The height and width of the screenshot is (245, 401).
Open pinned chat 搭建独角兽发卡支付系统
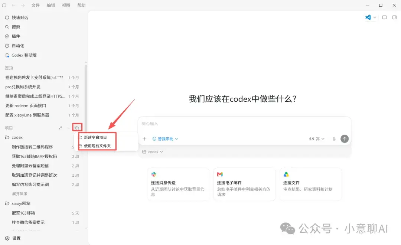coord(42,77)
